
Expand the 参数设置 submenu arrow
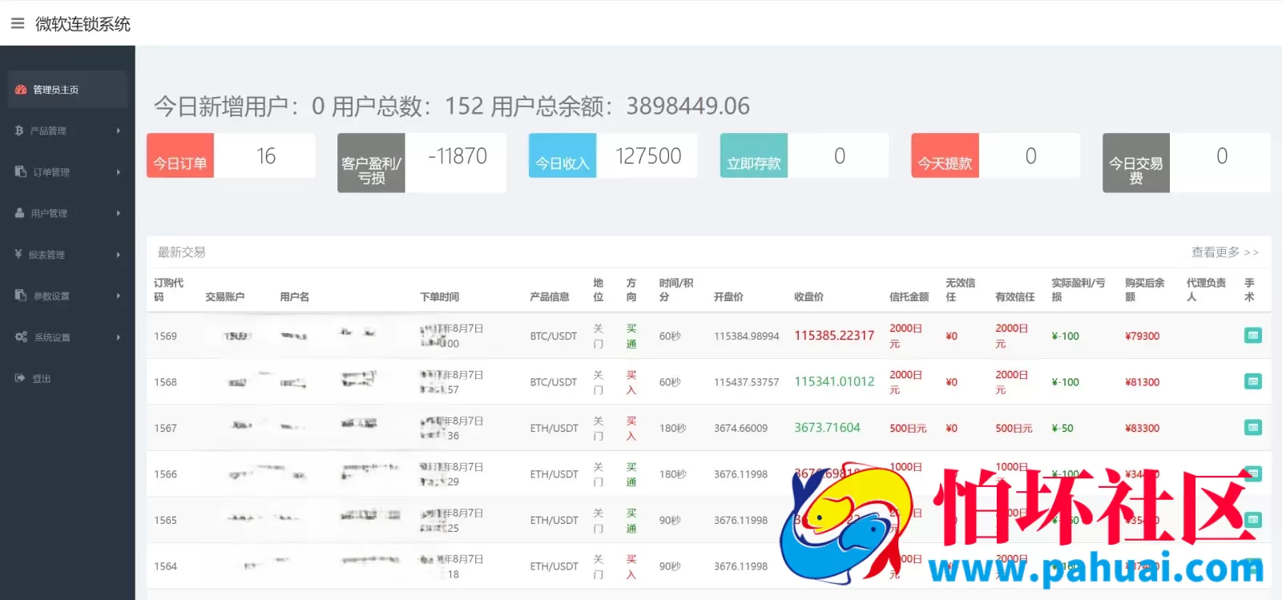pyautogui.click(x=119, y=296)
